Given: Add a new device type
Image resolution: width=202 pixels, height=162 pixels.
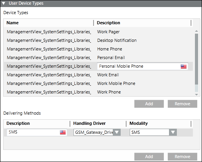Looking at the screenshot, I should [149, 104].
